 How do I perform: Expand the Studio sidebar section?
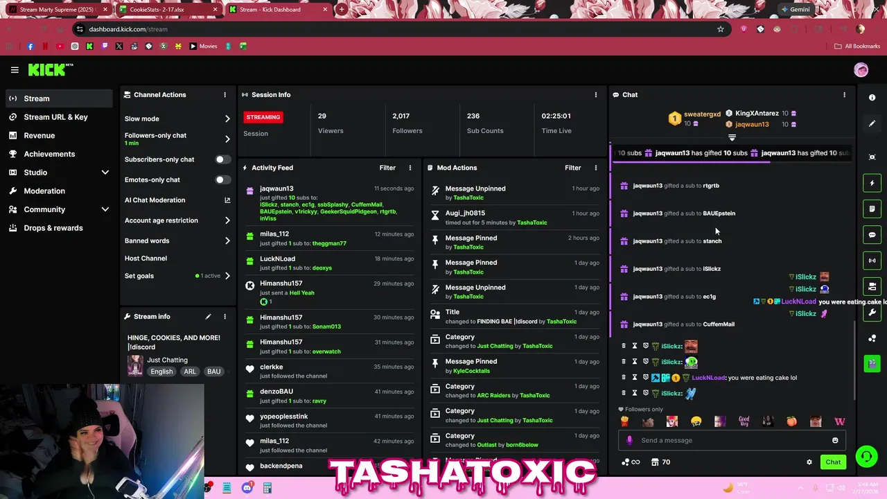click(x=105, y=173)
